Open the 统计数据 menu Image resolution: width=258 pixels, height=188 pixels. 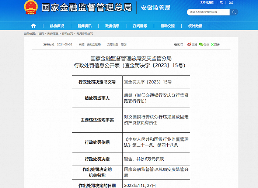click(195, 26)
